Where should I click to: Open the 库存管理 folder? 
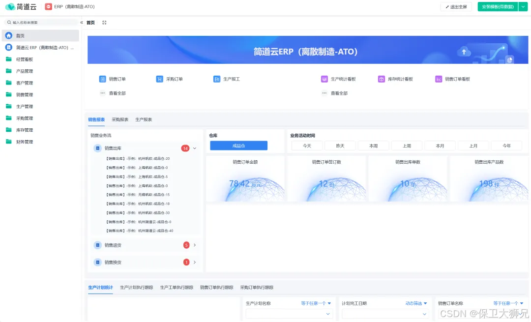(x=9, y=130)
